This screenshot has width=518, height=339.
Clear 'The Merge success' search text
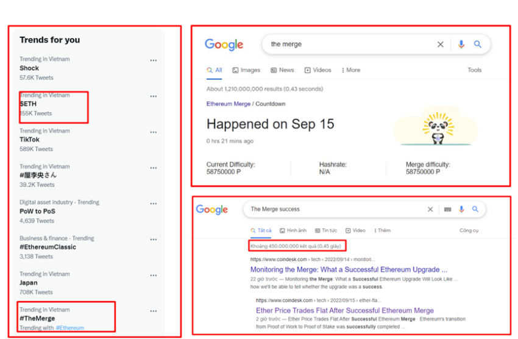[430, 209]
